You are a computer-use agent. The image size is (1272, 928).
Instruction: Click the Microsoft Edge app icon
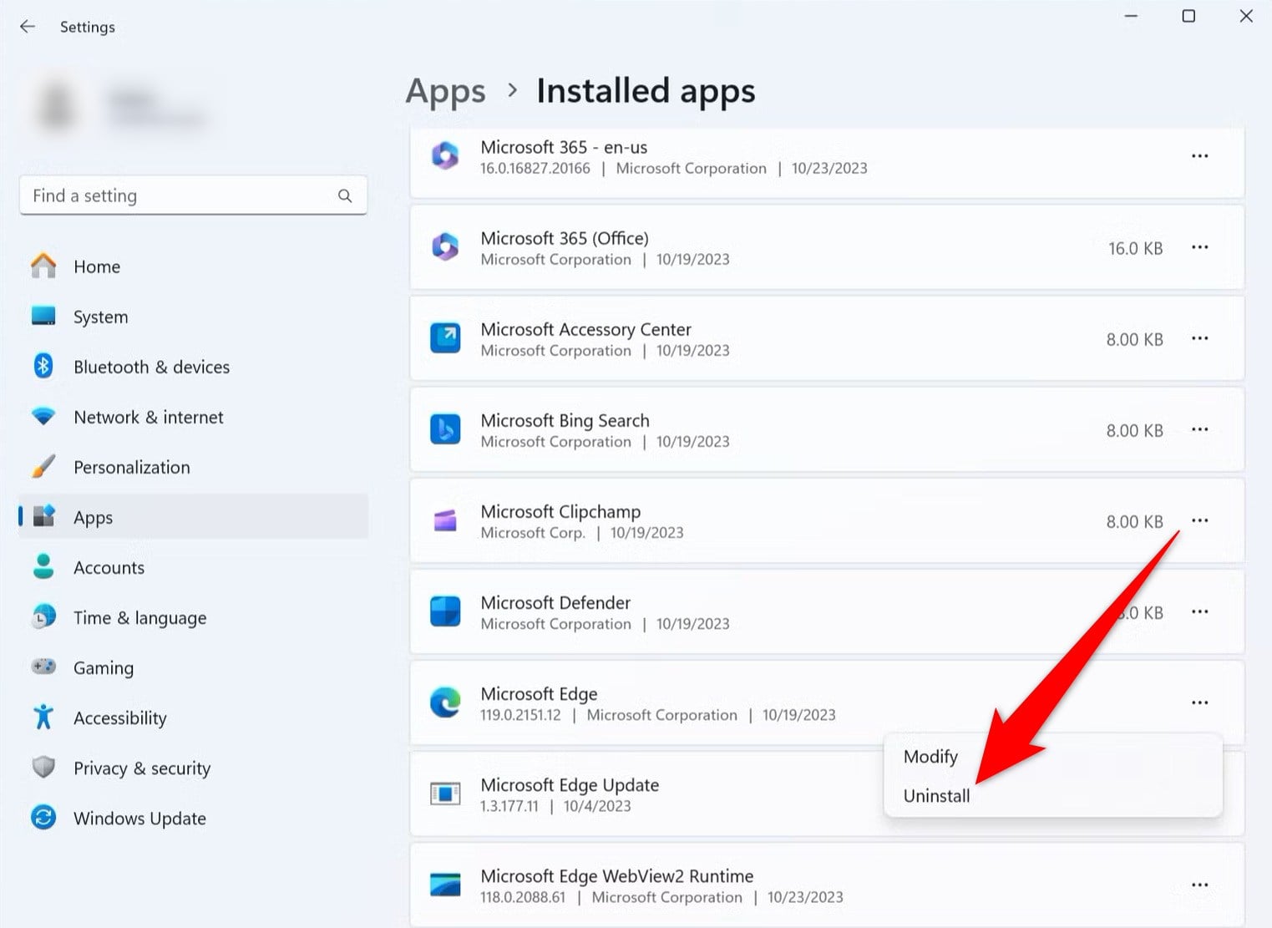(445, 702)
